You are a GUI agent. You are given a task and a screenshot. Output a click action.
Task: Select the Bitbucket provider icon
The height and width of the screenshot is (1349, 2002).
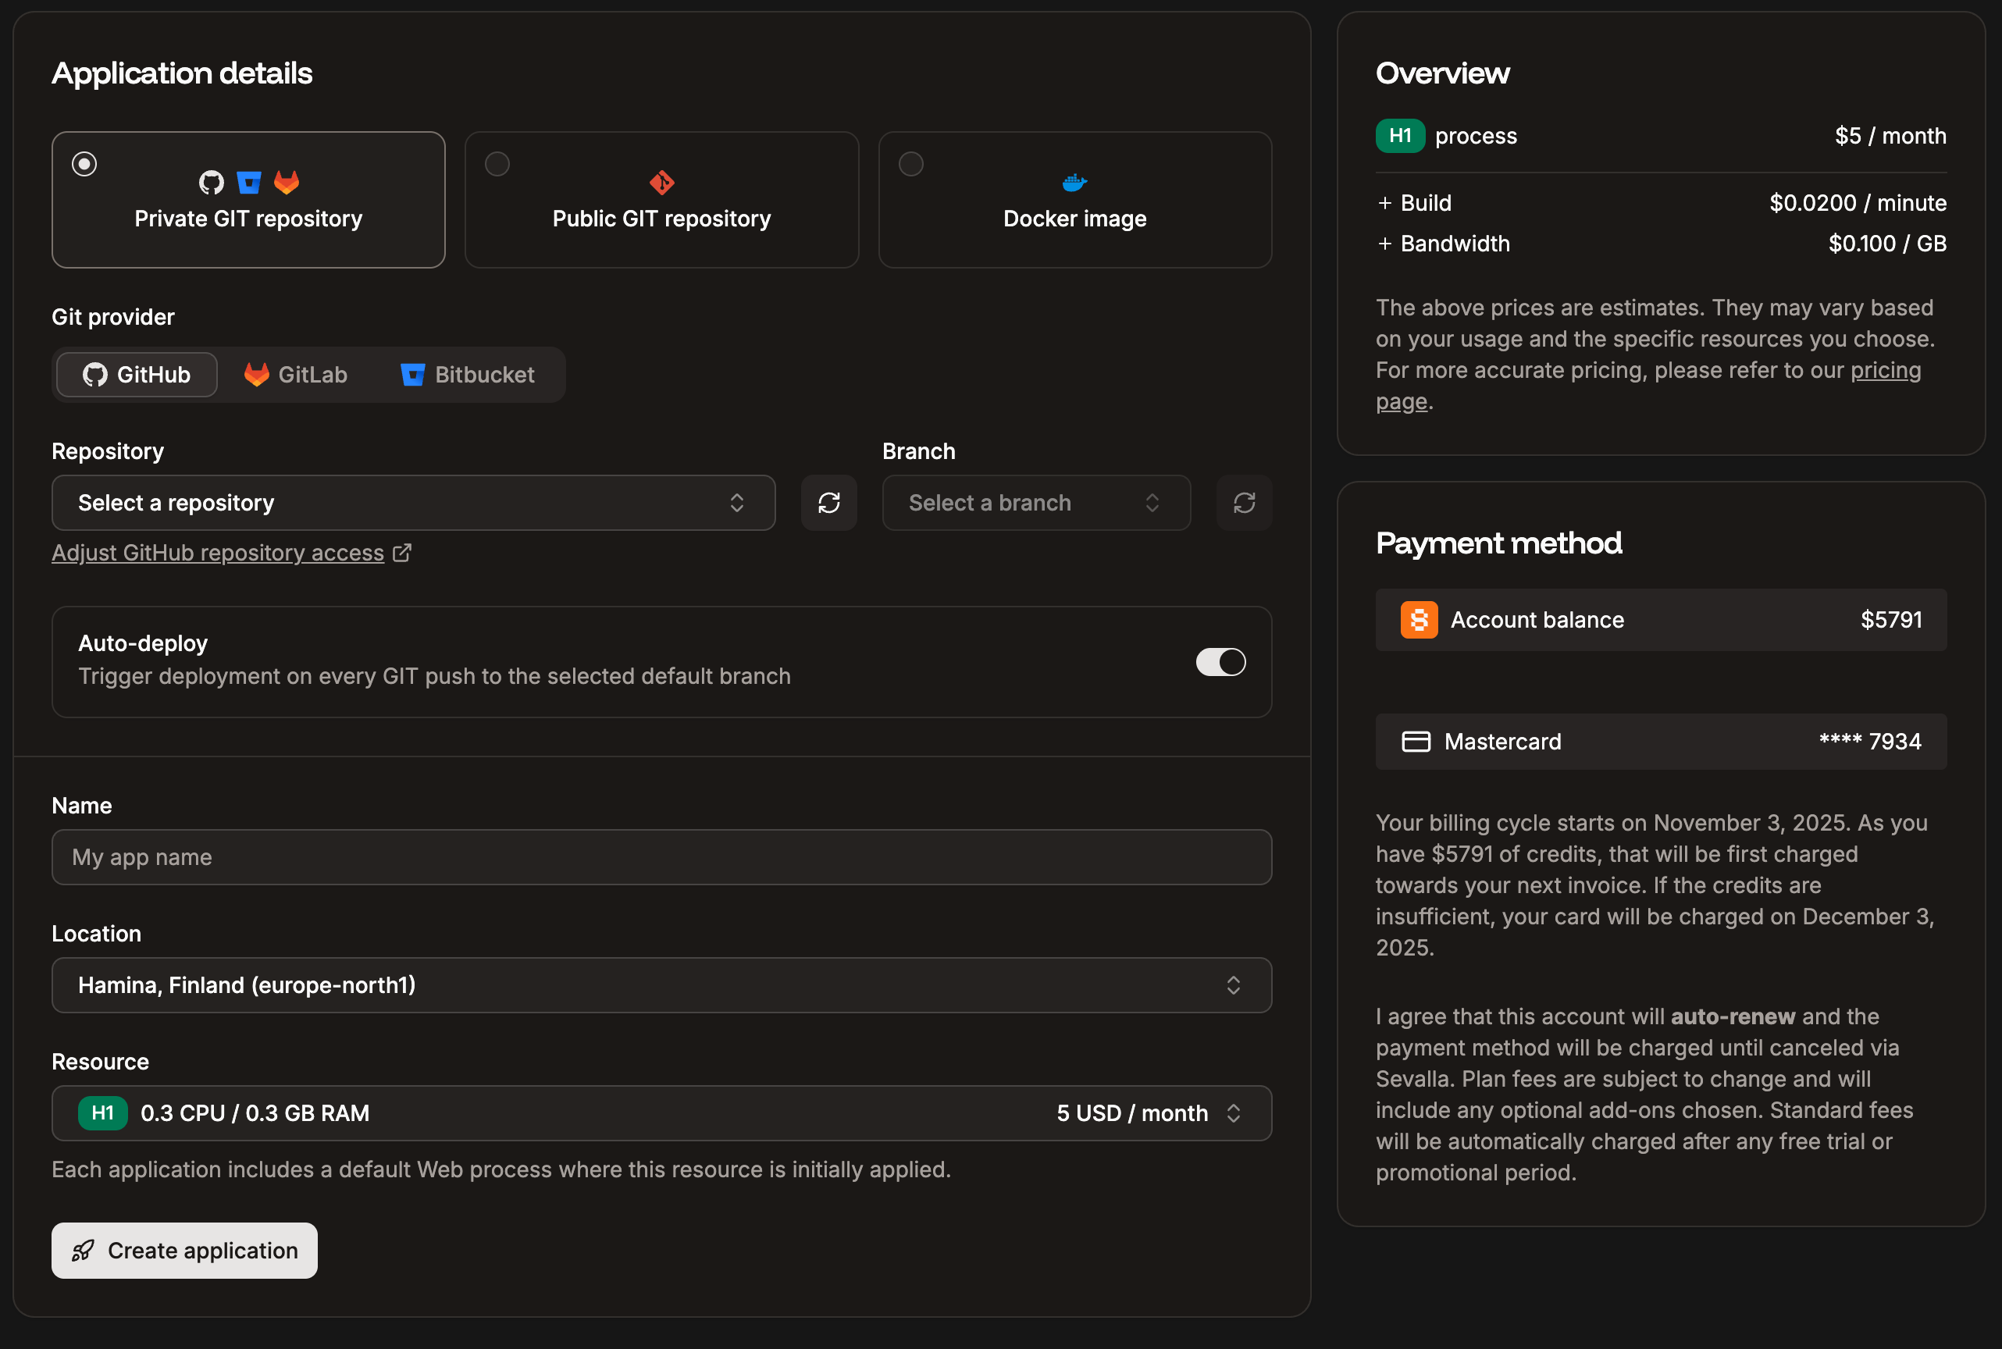[413, 374]
